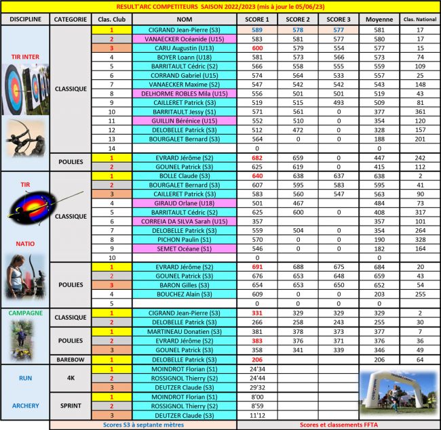Click the Moyenne value 638
This screenshot has width=441, height=430.
click(x=379, y=176)
